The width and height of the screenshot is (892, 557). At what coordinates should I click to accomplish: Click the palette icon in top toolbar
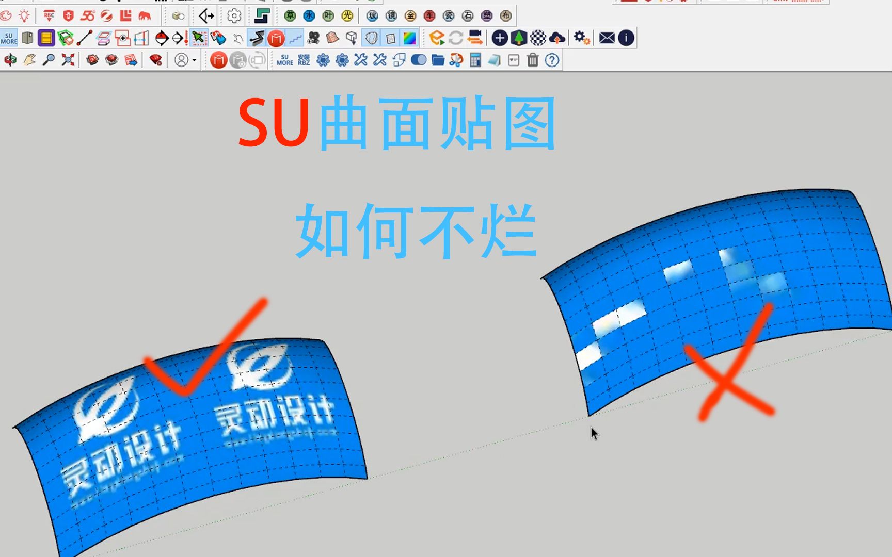pos(6,16)
